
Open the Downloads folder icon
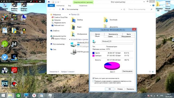[105, 20]
